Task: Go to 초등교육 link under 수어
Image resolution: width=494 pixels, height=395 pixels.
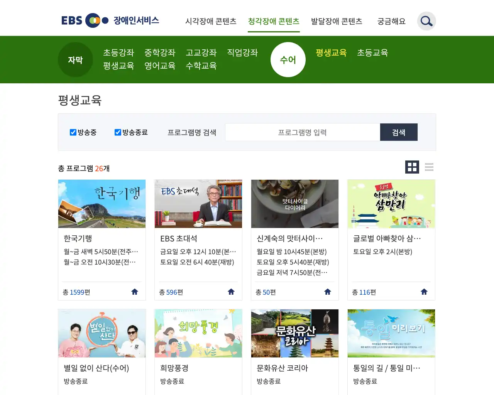Action: point(372,53)
